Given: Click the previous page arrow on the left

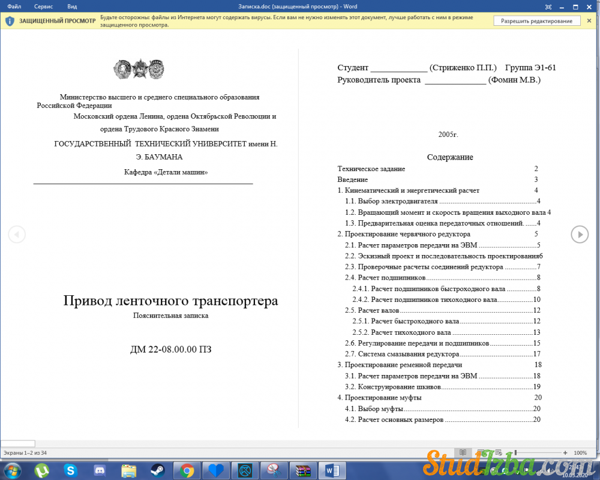Looking at the screenshot, I should coord(17,234).
